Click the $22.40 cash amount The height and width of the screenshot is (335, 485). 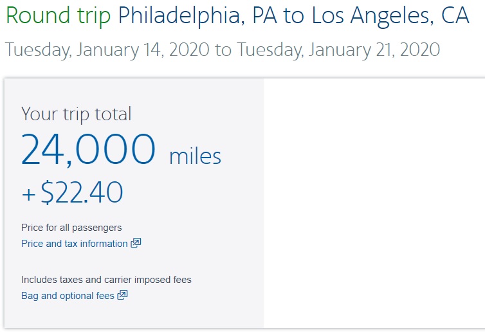[82, 193]
